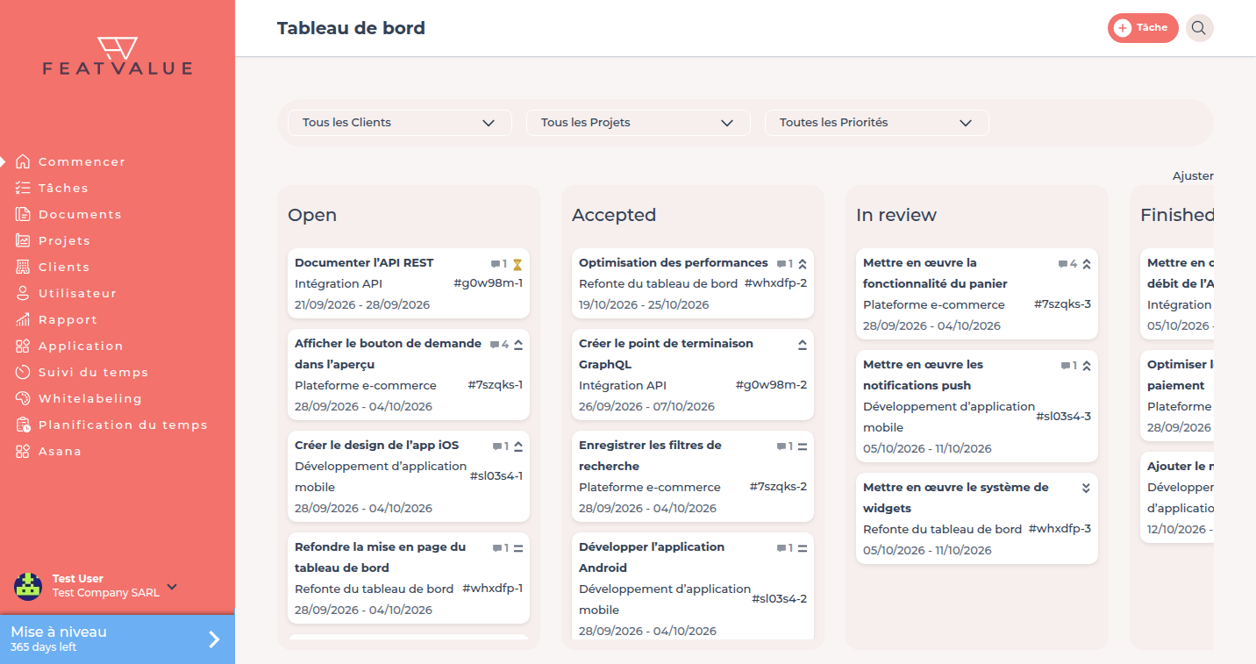Click priority icon on Créer le point GraphQL card

coord(803,345)
